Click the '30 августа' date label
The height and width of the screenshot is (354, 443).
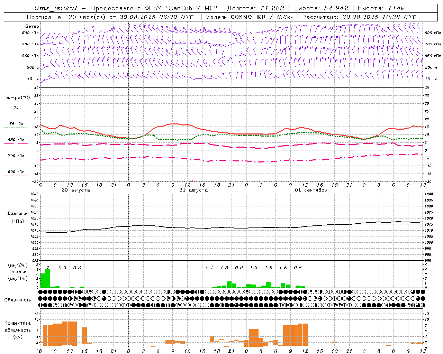click(76, 190)
